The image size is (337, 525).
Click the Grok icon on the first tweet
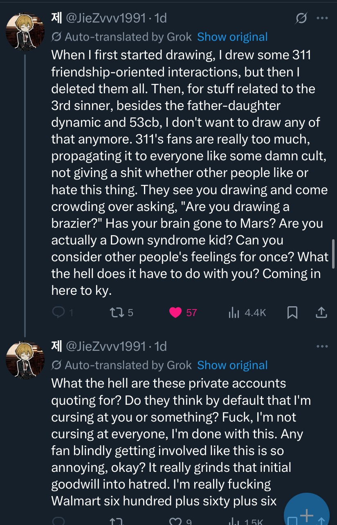click(301, 18)
